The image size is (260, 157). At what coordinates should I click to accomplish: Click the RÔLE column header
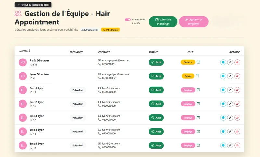[x=190, y=52]
